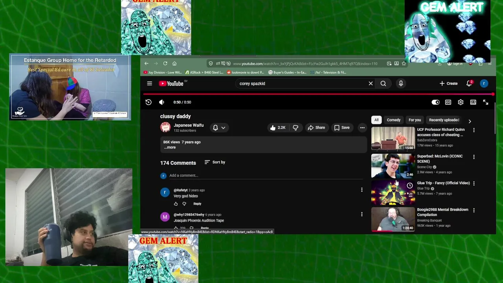Start voice search with the microphone

(401, 83)
